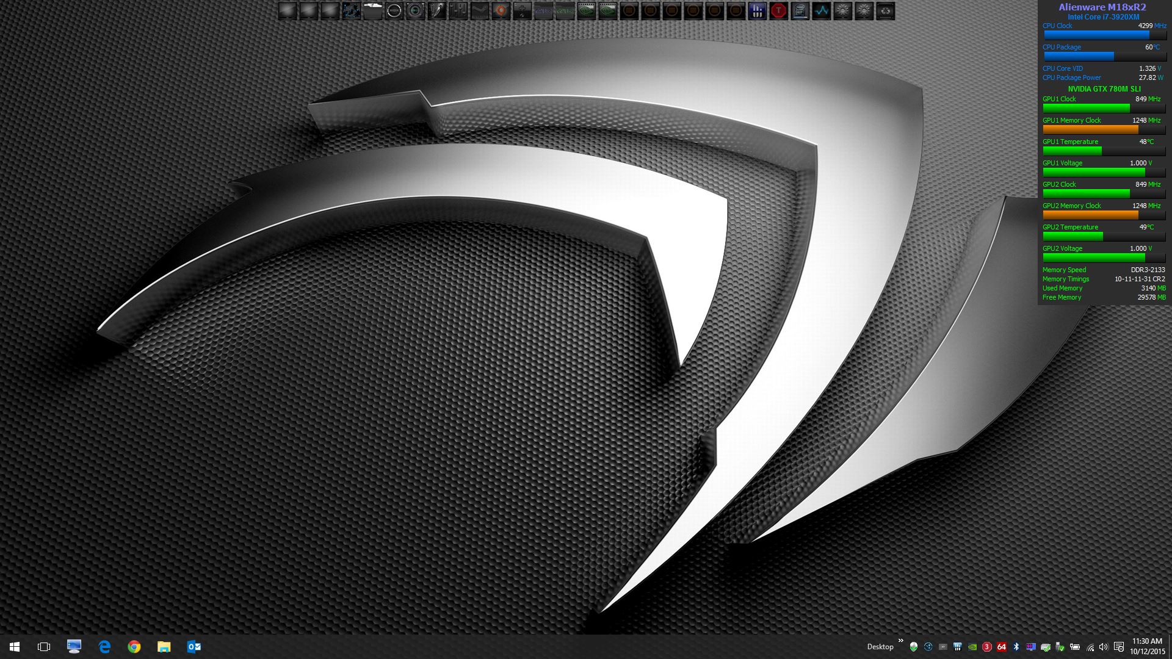Viewport: 1172px width, 659px height.
Task: Click the GPU2 Voltage label
Action: (1062, 248)
